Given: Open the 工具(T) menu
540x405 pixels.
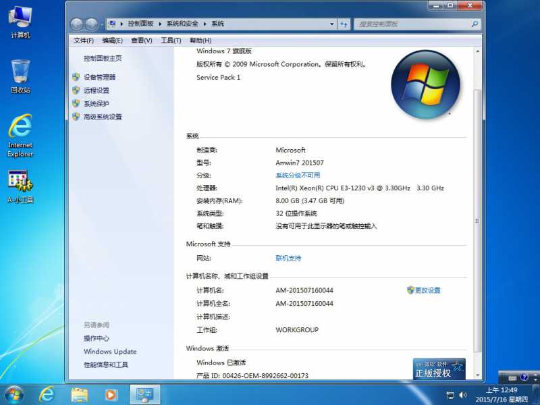Looking at the screenshot, I should (x=171, y=40).
